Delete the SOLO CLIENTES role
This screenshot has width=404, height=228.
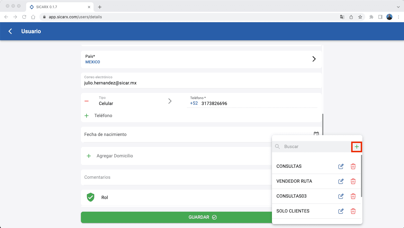[x=353, y=211]
